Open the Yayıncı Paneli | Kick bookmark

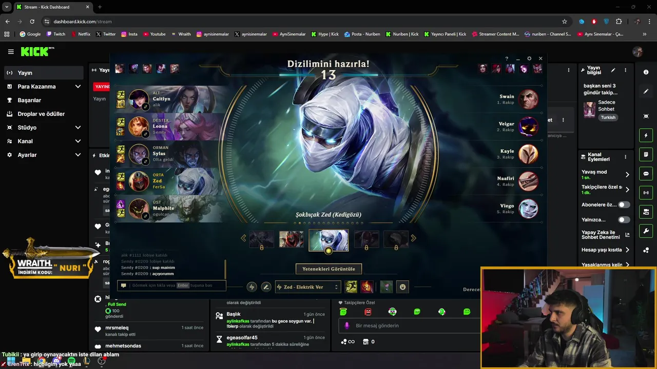445,34
